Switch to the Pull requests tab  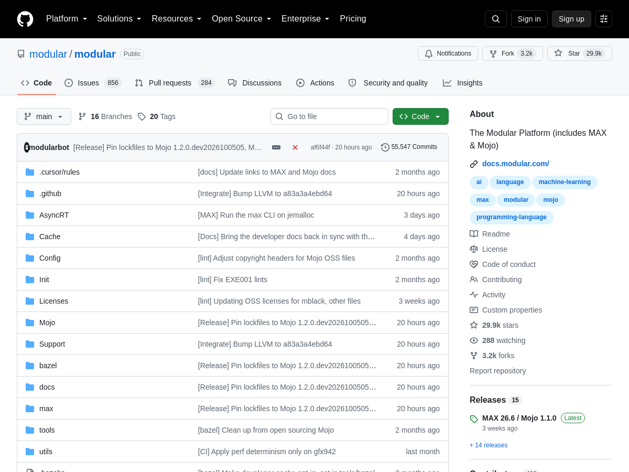click(175, 83)
